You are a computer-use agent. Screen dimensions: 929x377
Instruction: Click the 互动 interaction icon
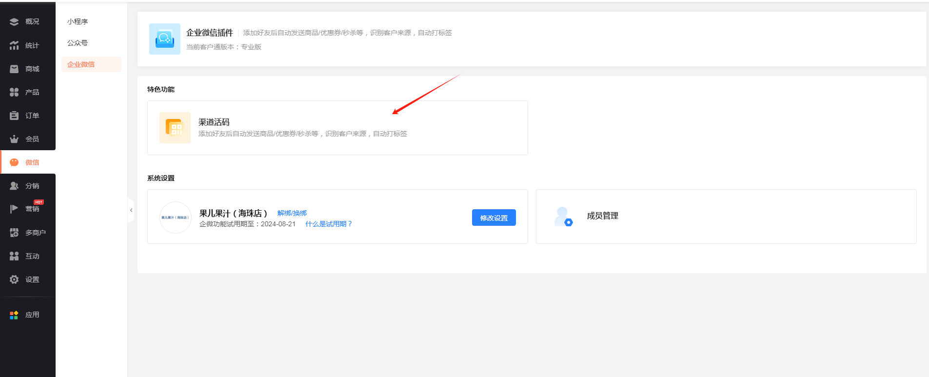click(x=14, y=256)
